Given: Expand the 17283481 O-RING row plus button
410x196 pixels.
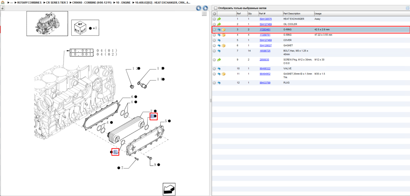Looking at the screenshot, I should pyautogui.click(x=214, y=30).
